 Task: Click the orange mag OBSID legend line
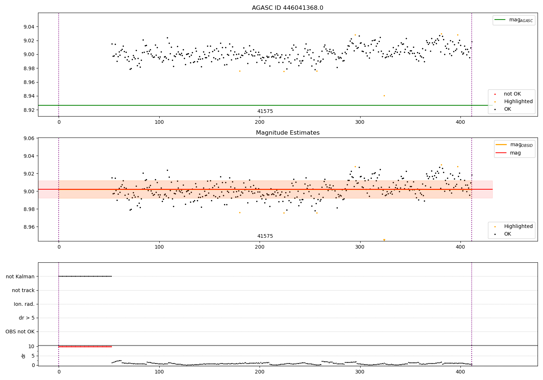click(501, 145)
